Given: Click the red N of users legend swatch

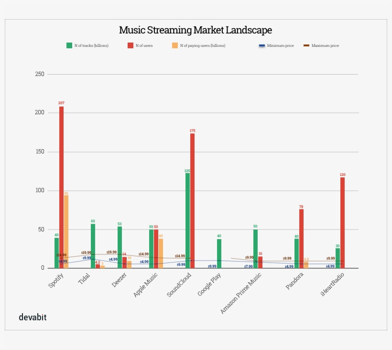Looking at the screenshot, I should click(x=130, y=45).
